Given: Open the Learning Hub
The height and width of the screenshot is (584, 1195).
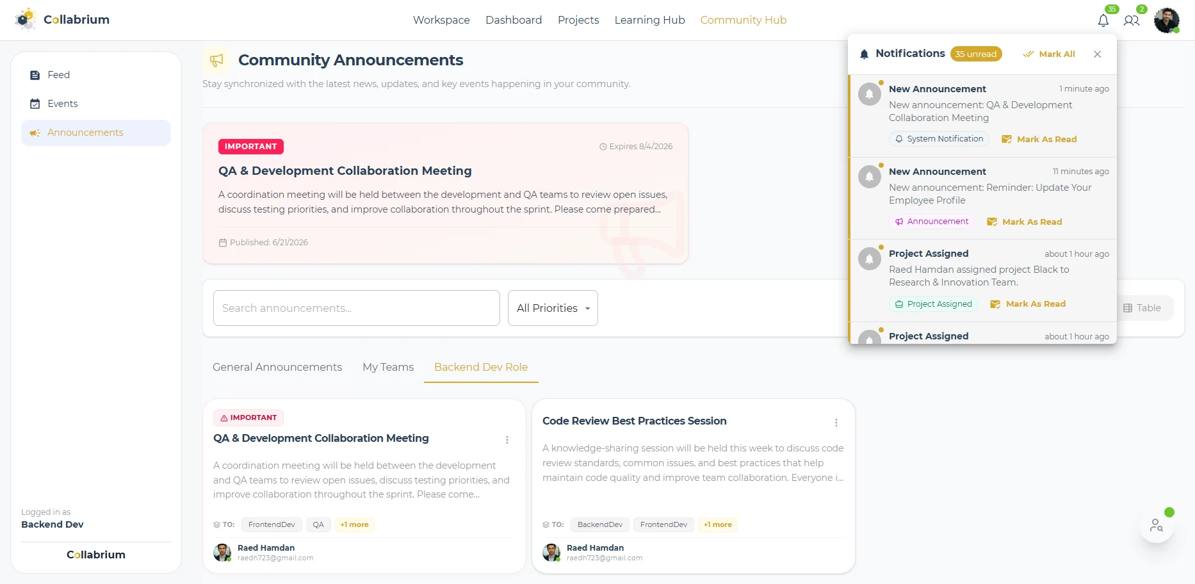Looking at the screenshot, I should 649,20.
